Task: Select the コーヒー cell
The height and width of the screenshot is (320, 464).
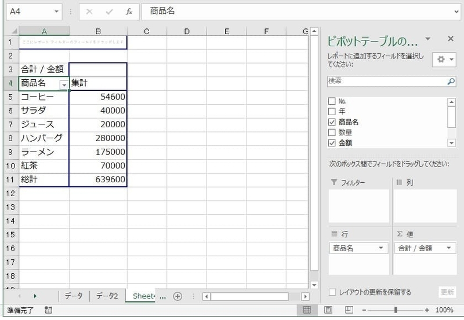Action: (44, 97)
